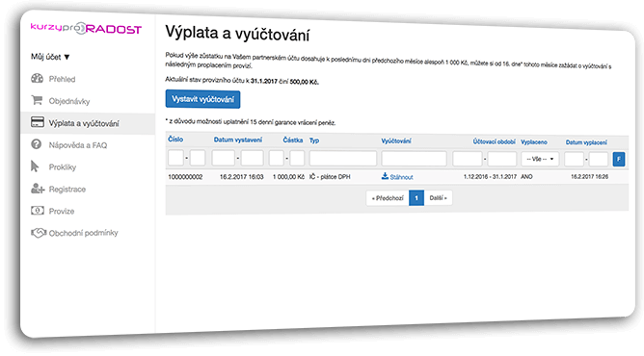Click the kurzyproRADOST logo
The width and height of the screenshot is (644, 356).
pyautogui.click(x=86, y=28)
